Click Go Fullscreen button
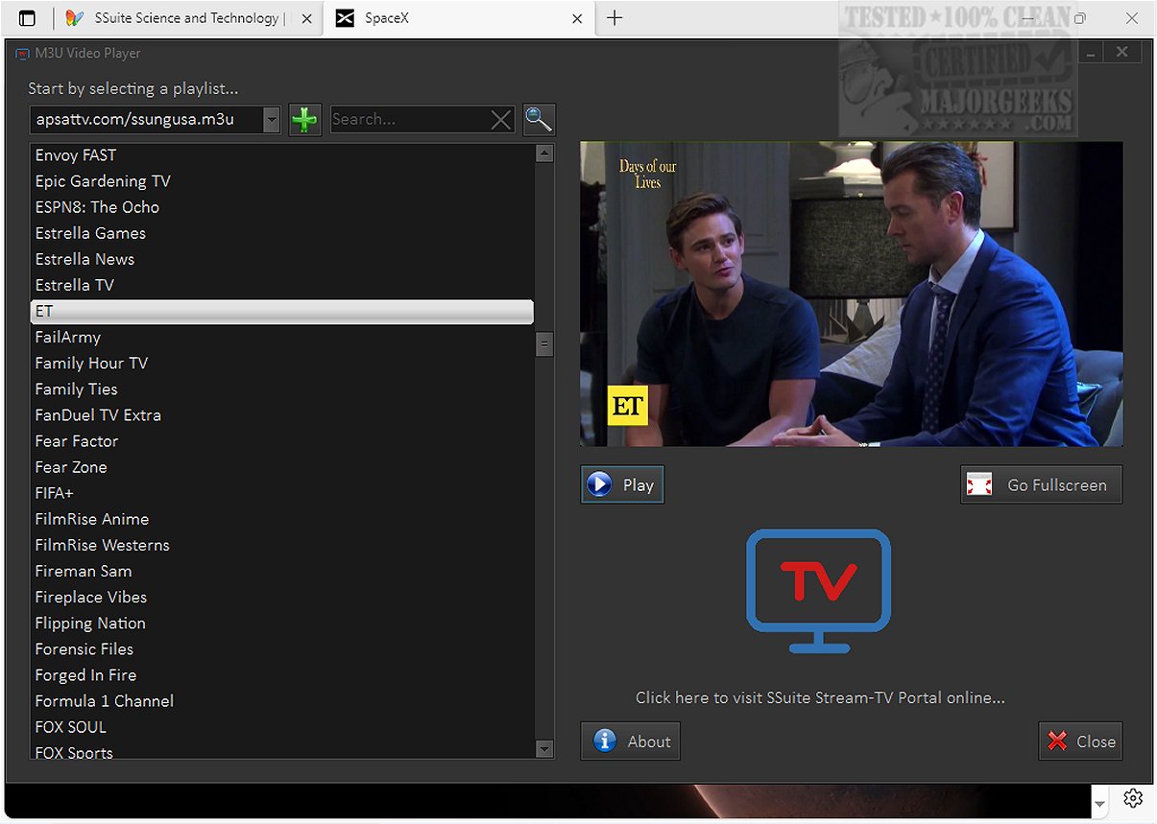Image resolution: width=1157 pixels, height=824 pixels. 1041,484
